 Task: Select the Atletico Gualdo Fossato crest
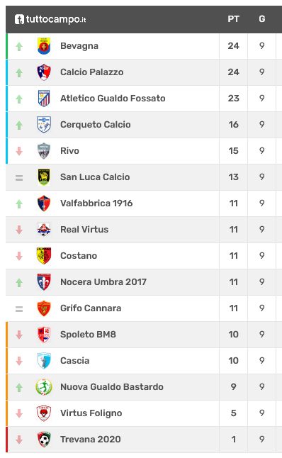tap(44, 99)
